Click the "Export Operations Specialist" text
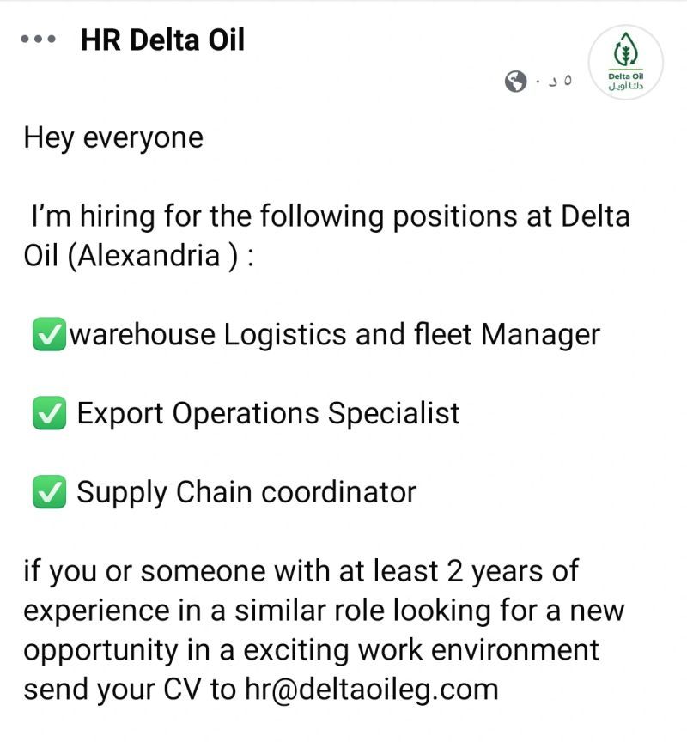 pos(268,414)
